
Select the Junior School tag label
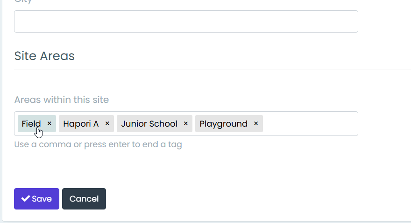[149, 124]
